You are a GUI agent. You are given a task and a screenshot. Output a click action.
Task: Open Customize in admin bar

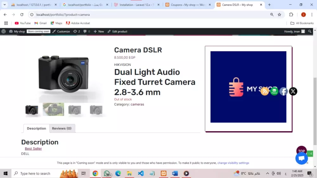61,31
